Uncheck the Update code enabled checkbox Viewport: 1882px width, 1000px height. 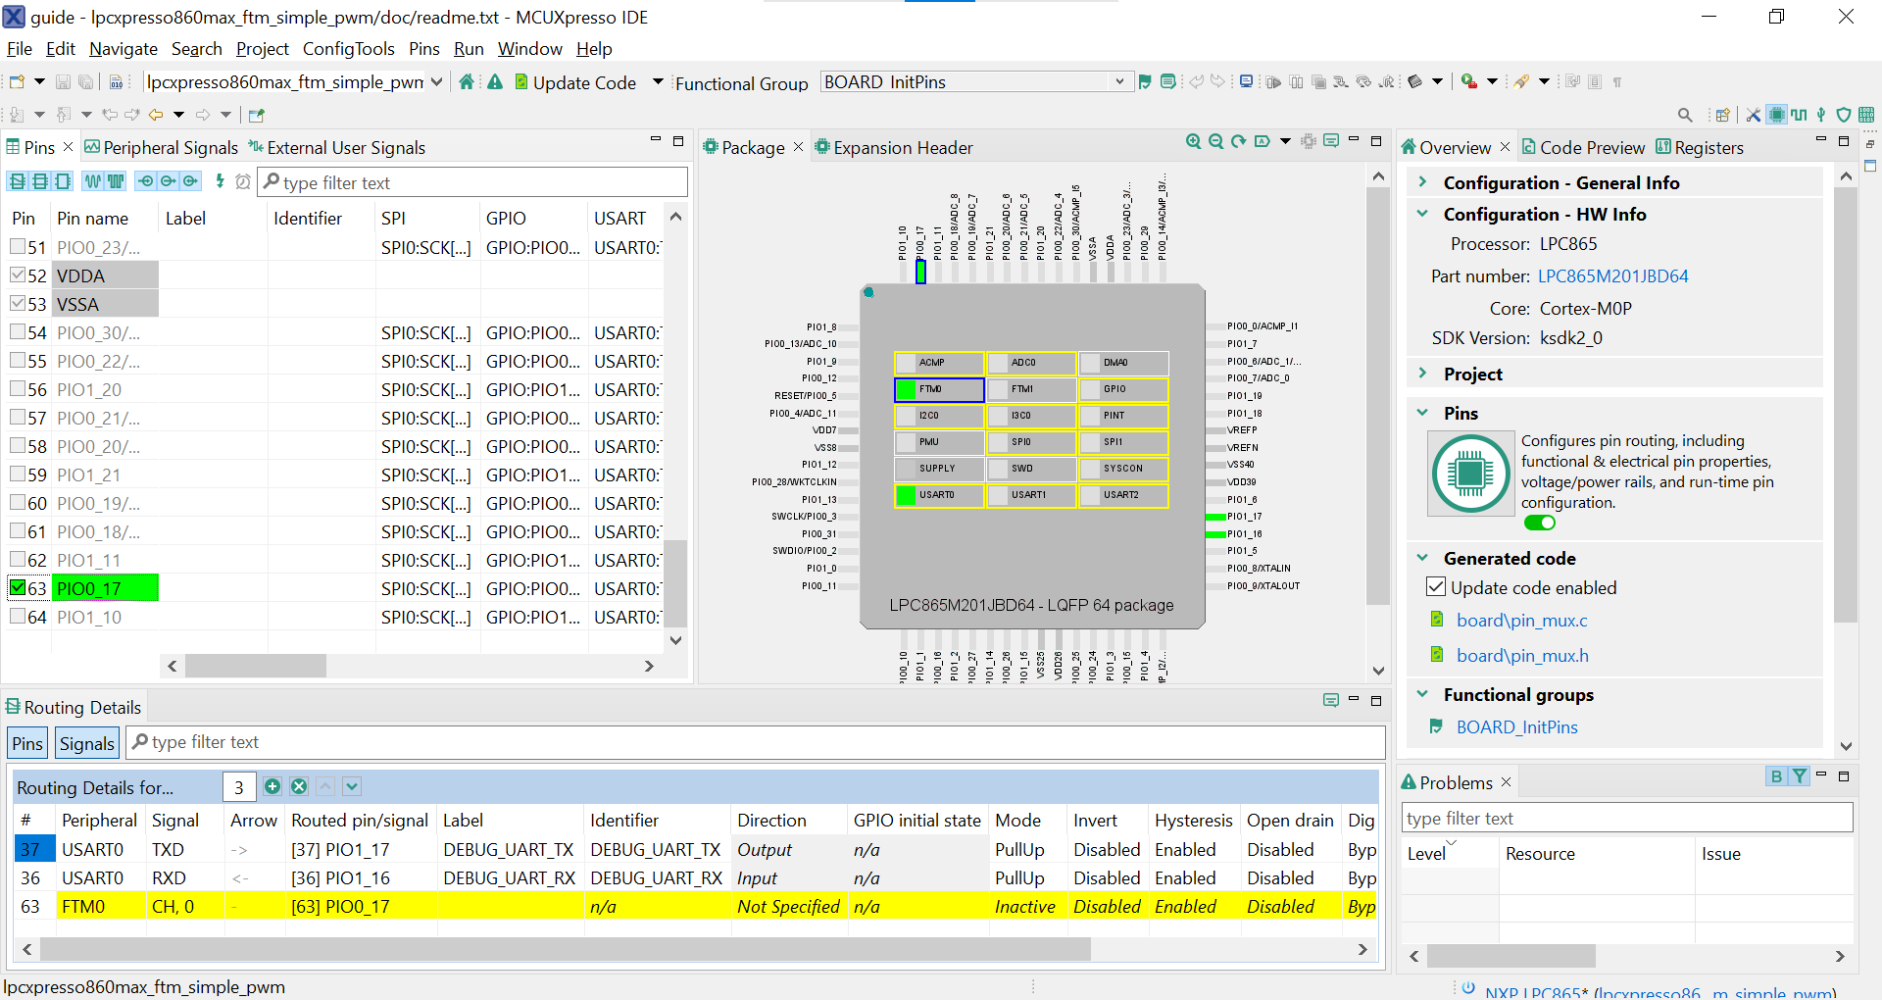[1436, 587]
